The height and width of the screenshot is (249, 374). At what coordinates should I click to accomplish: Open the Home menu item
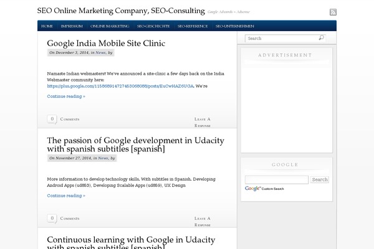pyautogui.click(x=47, y=26)
